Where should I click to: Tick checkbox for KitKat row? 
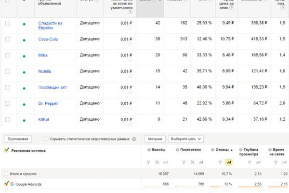click(8, 120)
